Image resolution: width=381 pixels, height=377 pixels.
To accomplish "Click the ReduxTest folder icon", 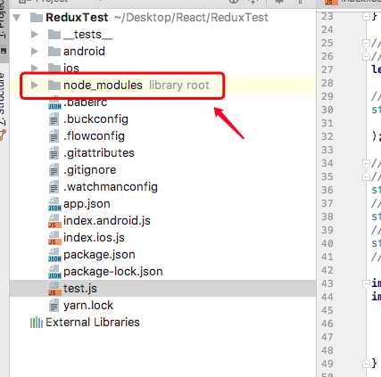I will tap(37, 18).
